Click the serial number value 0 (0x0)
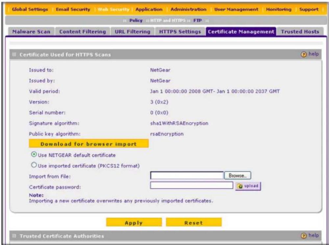The width and height of the screenshot is (329, 245). 159,113
